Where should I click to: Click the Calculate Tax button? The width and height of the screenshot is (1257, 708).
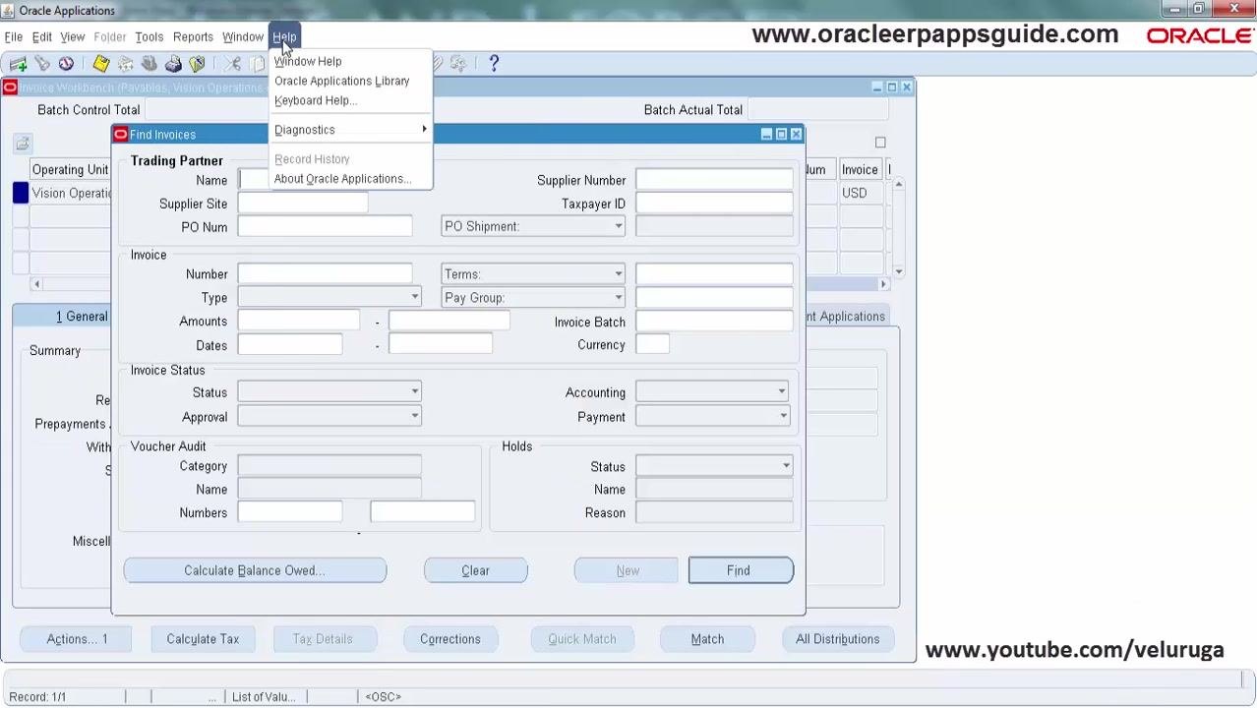[x=203, y=639]
